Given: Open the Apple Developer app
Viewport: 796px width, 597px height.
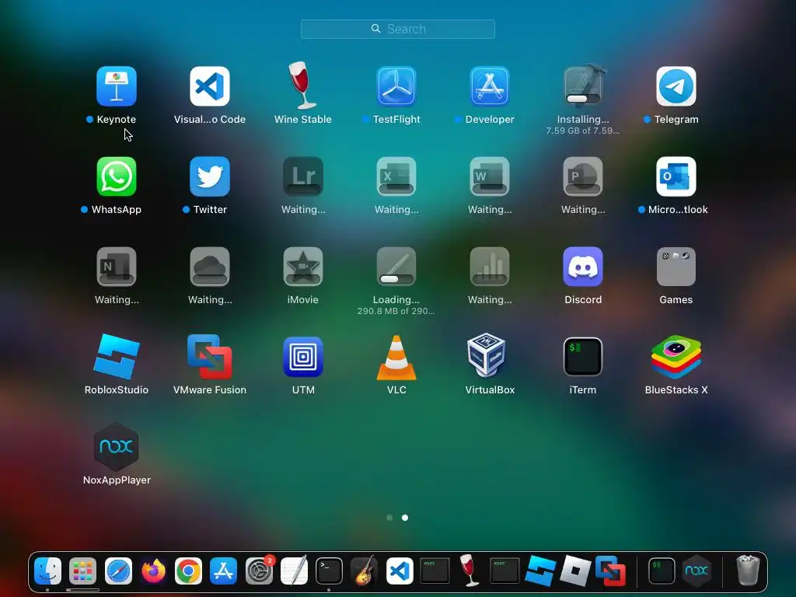Looking at the screenshot, I should pos(490,86).
